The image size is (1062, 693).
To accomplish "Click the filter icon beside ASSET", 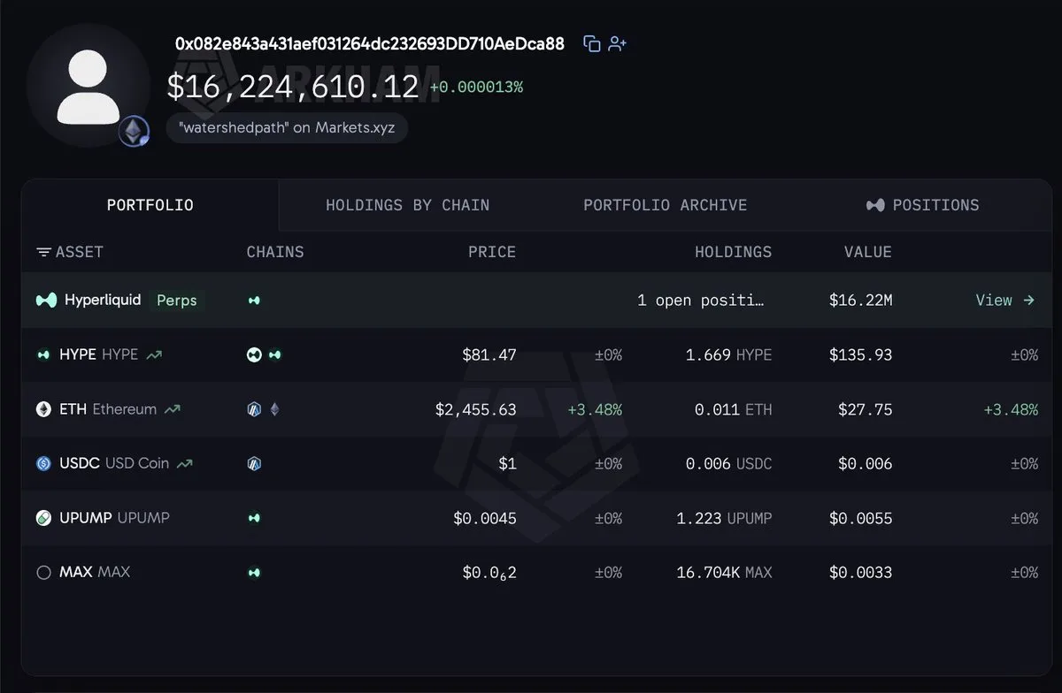I will [43, 253].
